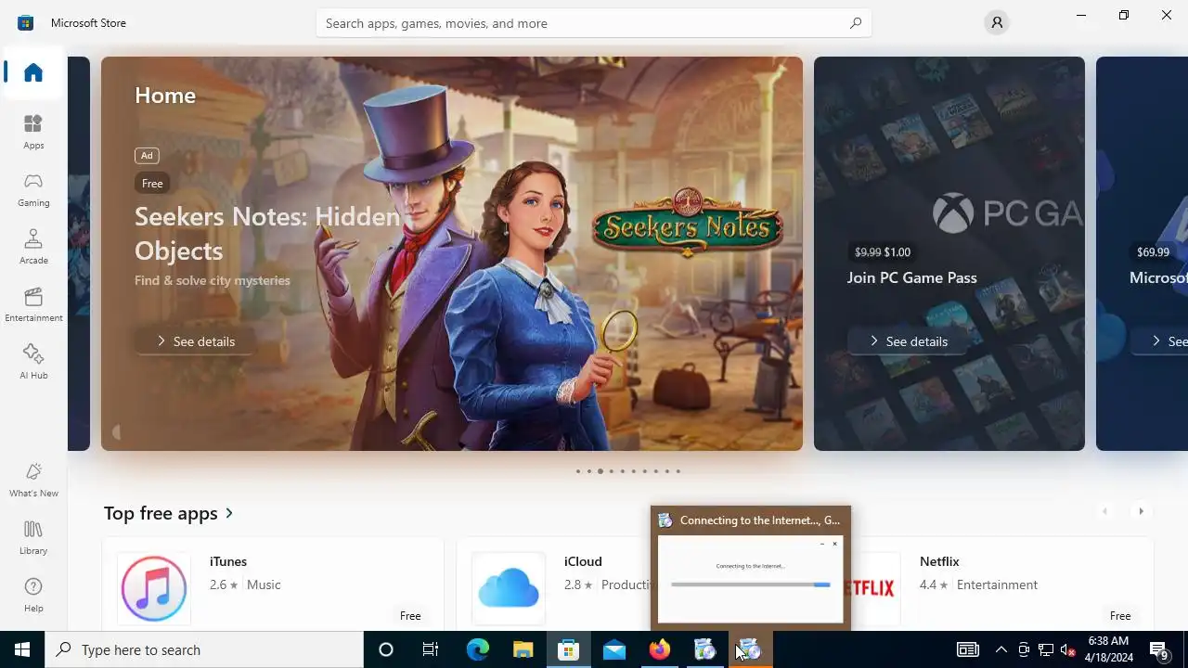The width and height of the screenshot is (1188, 668).
Task: Close the taskbar preview window
Action: [x=834, y=544]
